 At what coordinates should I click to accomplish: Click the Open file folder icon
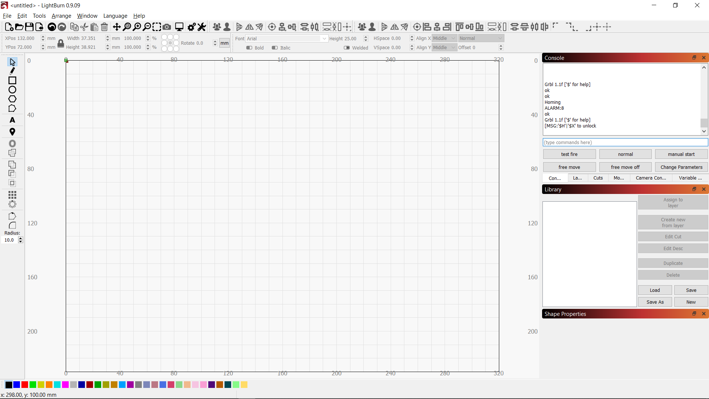19,27
